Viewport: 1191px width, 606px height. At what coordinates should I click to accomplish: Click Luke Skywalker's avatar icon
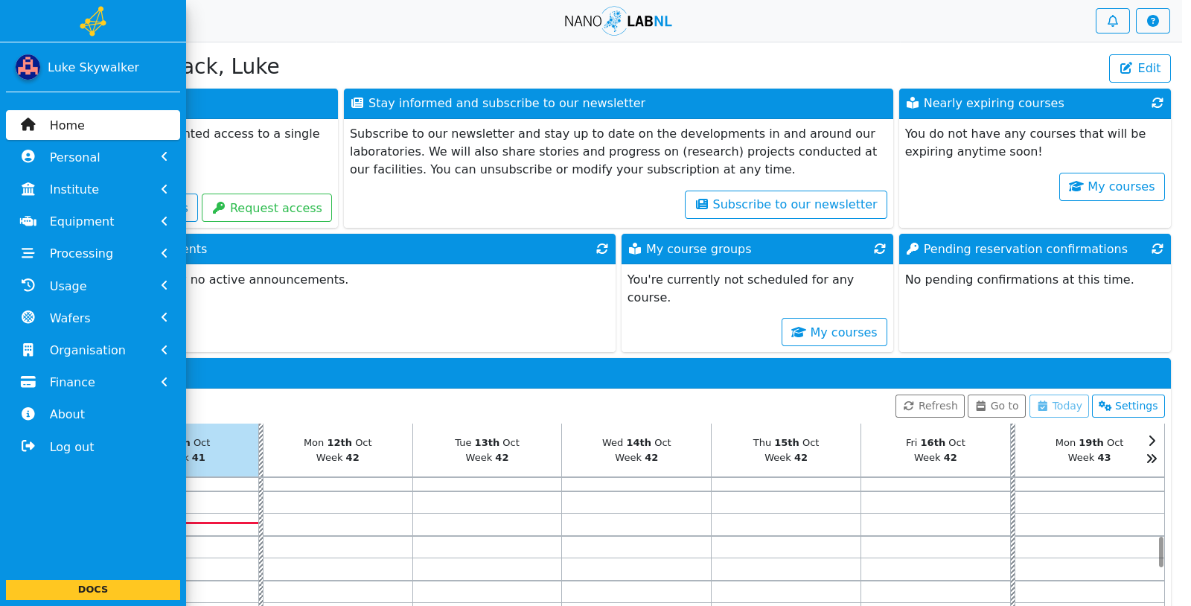[28, 67]
